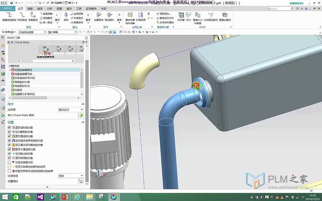Open Check-Mate settings gear icon

tap(83, 42)
